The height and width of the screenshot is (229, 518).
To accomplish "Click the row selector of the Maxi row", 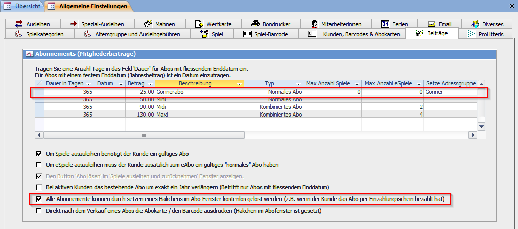I will (x=39, y=114).
